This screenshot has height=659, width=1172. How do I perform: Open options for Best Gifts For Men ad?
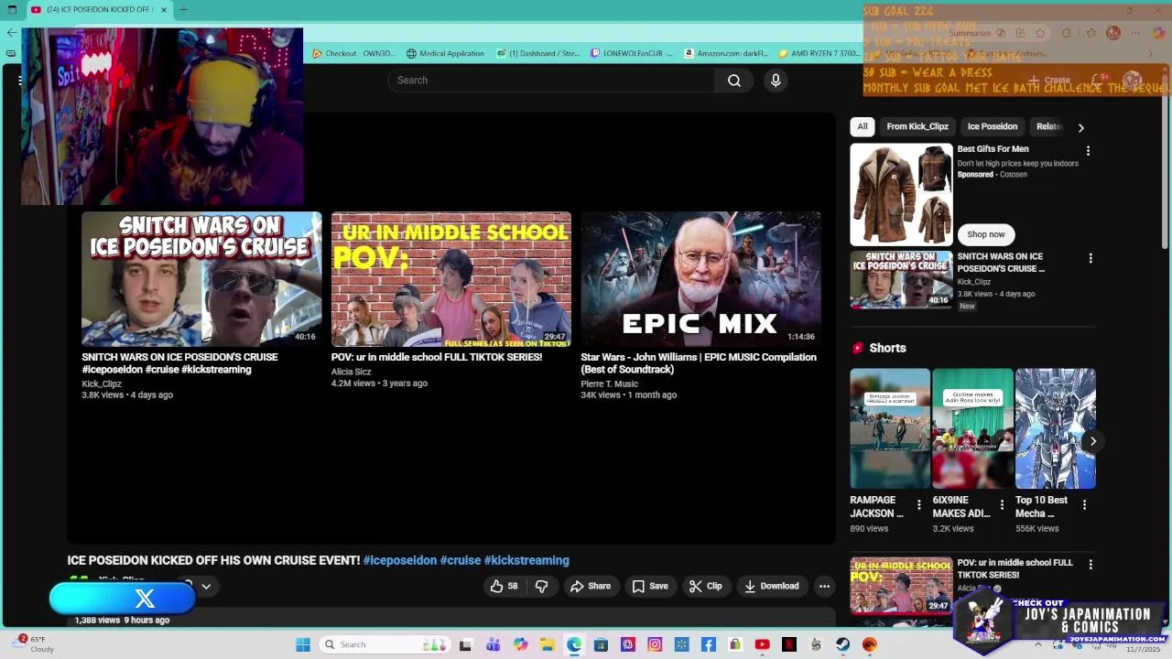(x=1088, y=150)
